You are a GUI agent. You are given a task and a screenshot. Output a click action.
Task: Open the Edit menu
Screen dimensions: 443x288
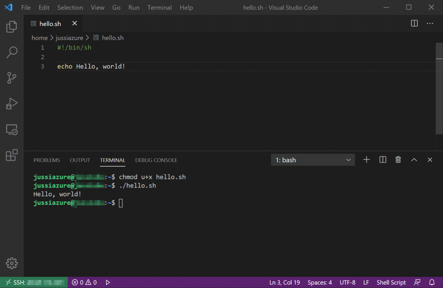click(x=44, y=8)
